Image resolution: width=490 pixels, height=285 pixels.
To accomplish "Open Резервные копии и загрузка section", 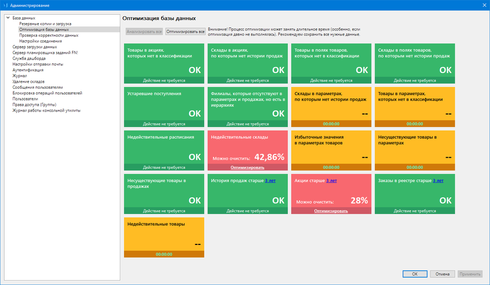I will click(45, 24).
